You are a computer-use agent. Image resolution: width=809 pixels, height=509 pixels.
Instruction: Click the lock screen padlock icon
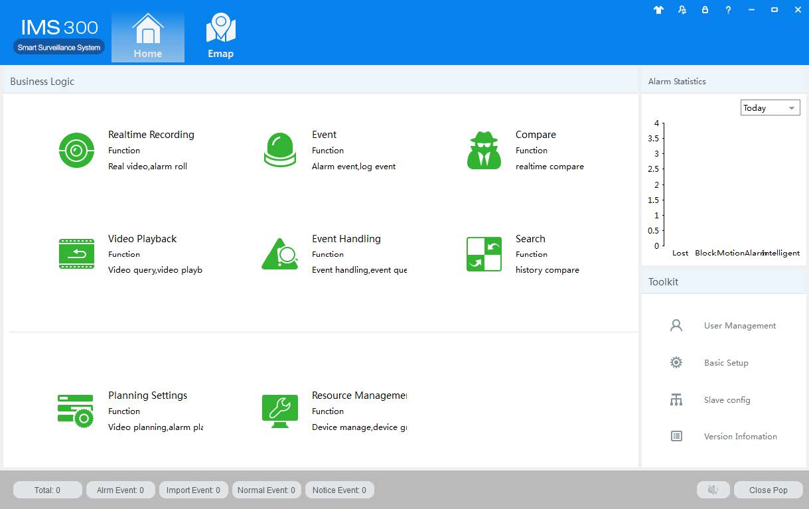tap(705, 10)
